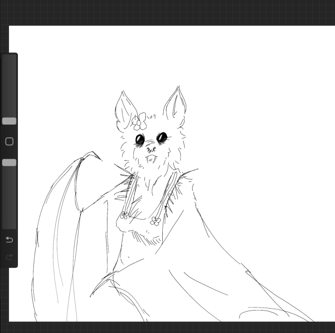
Task: Click the brush opacity slider handle
Action: click(x=9, y=163)
